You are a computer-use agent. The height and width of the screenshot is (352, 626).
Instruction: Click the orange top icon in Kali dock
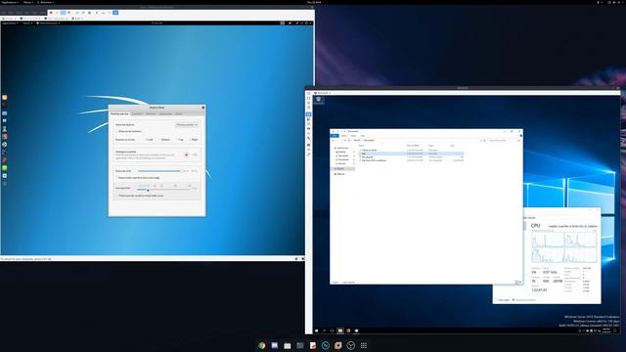pos(4,98)
